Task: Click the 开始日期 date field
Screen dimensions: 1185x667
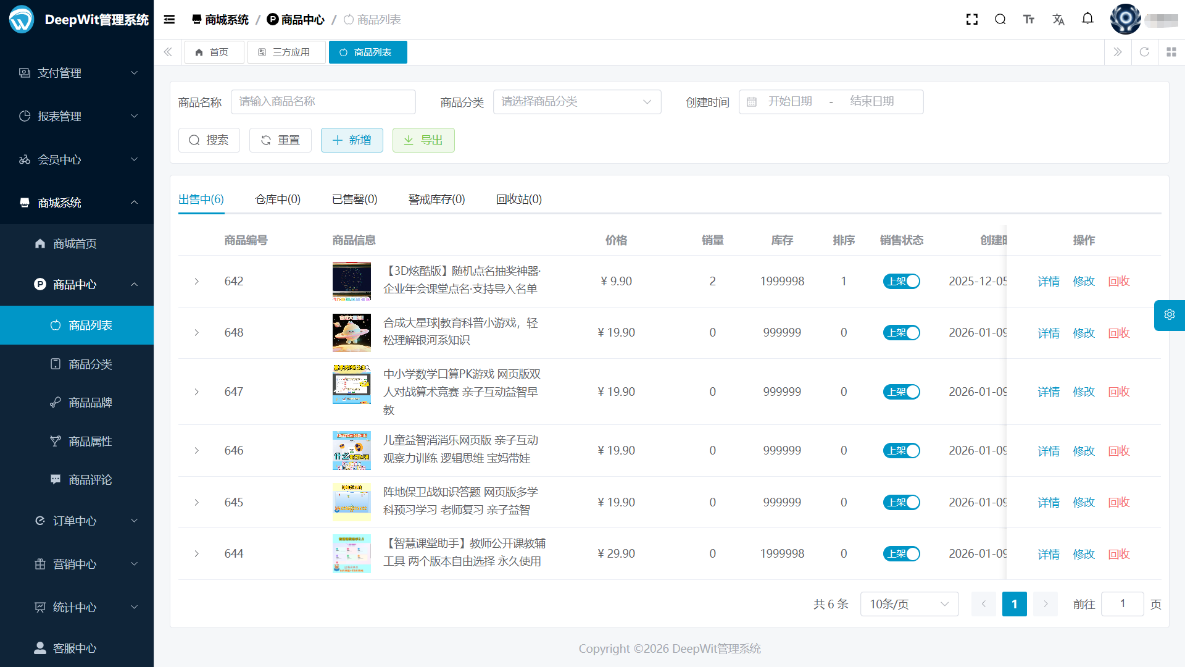Action: tap(791, 101)
